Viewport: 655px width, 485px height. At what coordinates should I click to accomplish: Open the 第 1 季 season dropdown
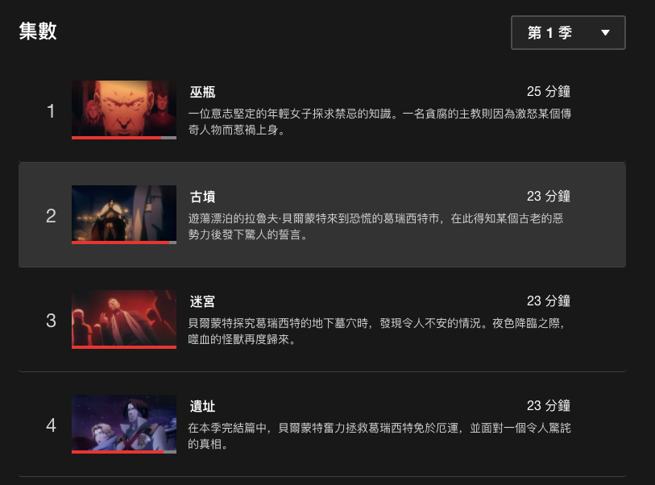[x=568, y=32]
